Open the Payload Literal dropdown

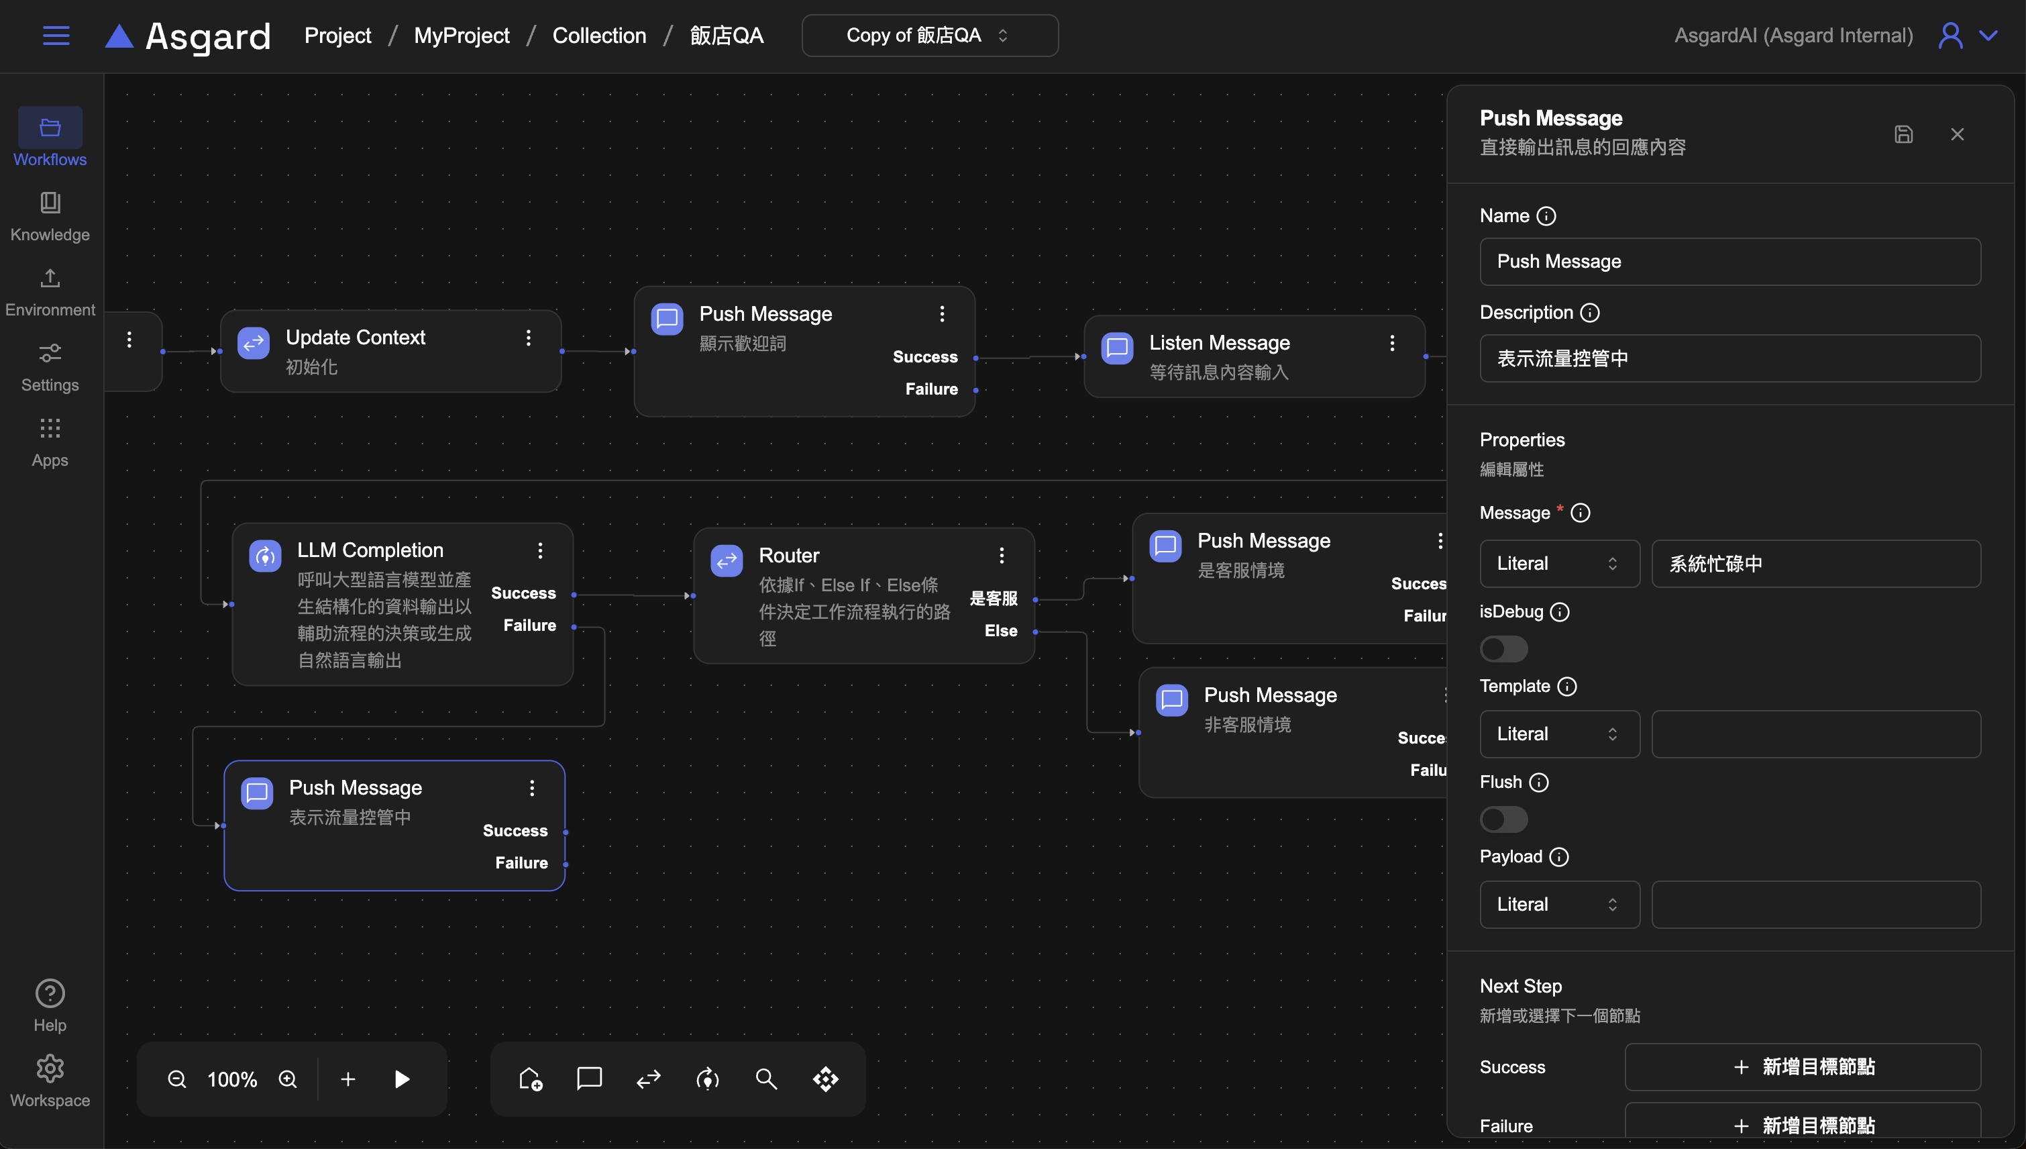click(1558, 904)
